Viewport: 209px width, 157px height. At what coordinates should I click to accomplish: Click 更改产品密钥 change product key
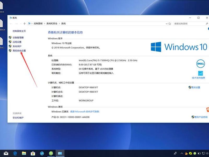tap(201, 117)
